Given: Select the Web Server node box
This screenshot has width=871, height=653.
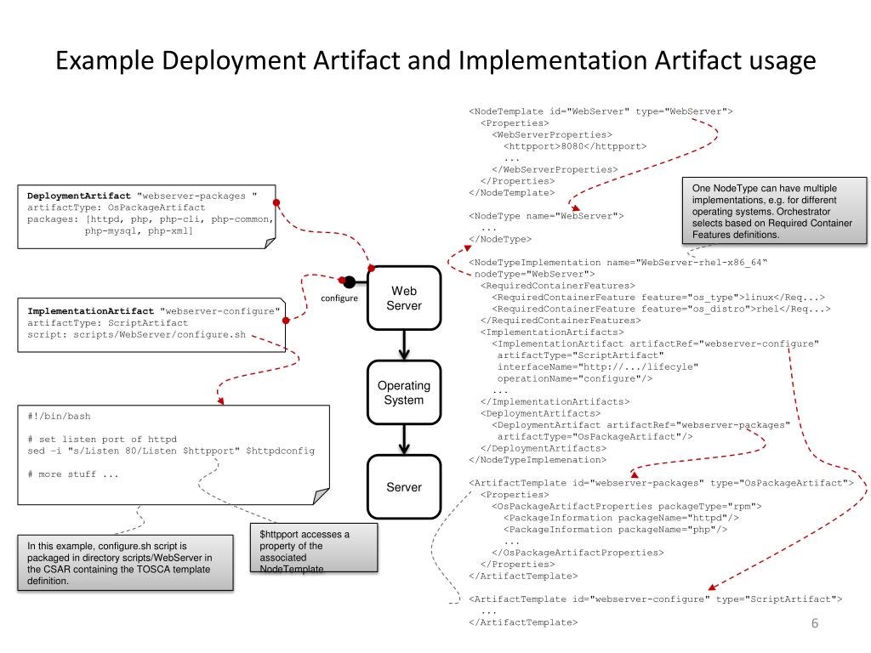Looking at the screenshot, I should point(404,298).
